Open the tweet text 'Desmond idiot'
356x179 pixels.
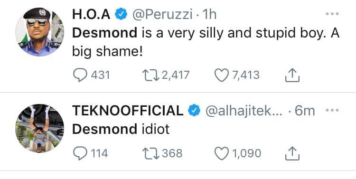121,129
